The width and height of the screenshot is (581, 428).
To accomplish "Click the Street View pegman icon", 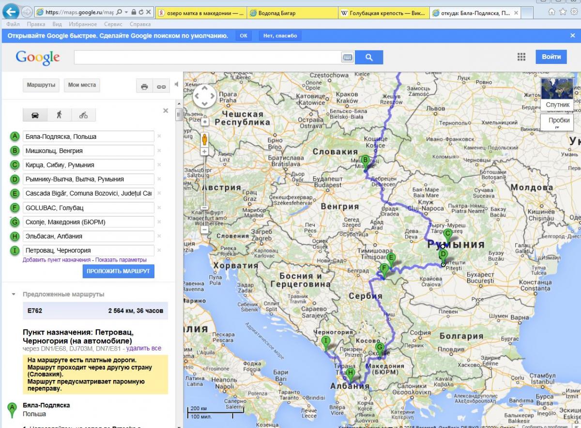I will click(x=205, y=139).
